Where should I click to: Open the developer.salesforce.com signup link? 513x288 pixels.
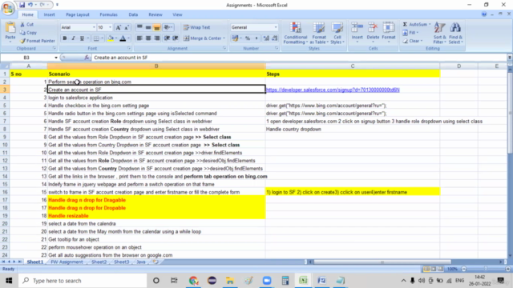click(333, 90)
